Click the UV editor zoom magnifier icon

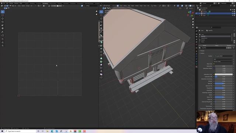click(x=97, y=11)
